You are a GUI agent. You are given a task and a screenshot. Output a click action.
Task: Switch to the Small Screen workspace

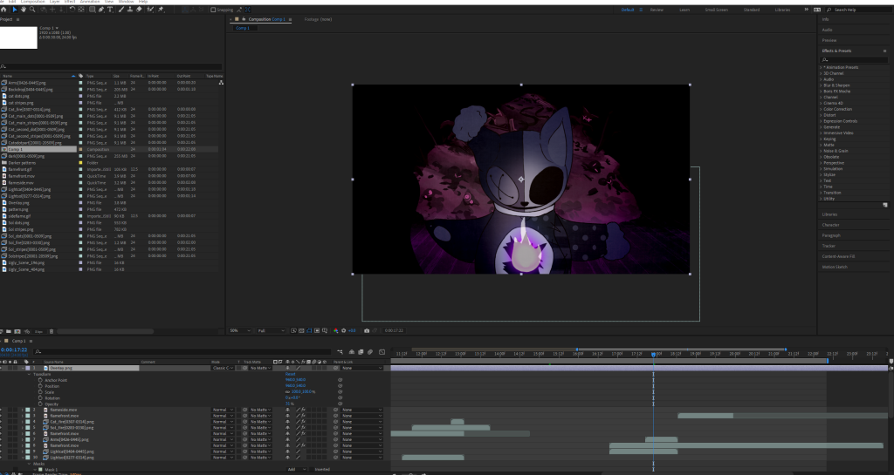(716, 10)
